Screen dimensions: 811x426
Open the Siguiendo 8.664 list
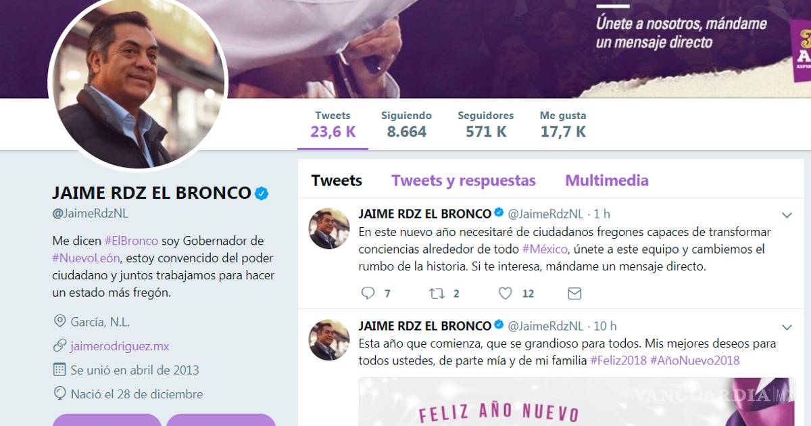pos(406,124)
